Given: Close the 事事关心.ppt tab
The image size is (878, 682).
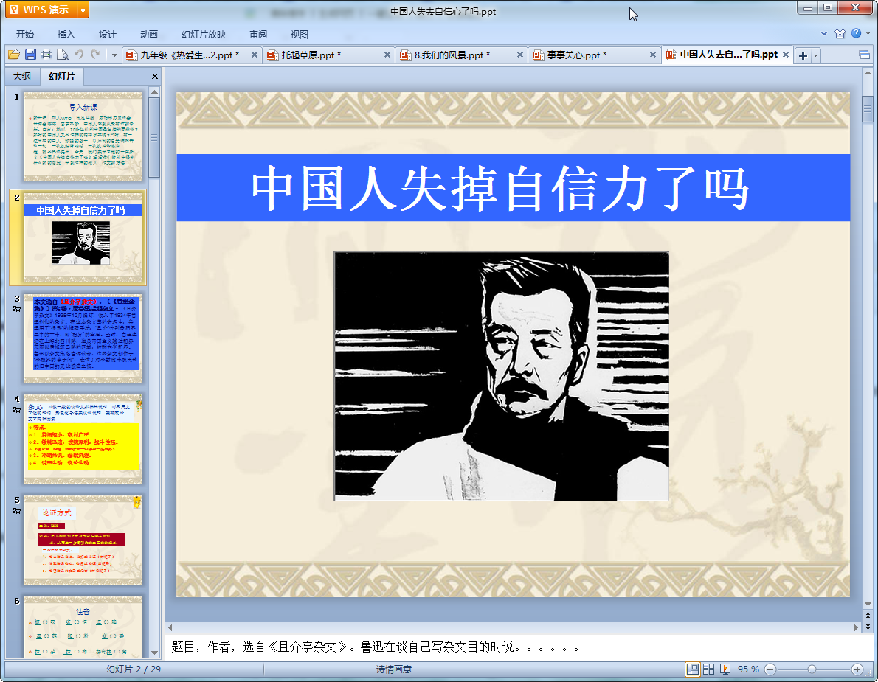Looking at the screenshot, I should [652, 55].
